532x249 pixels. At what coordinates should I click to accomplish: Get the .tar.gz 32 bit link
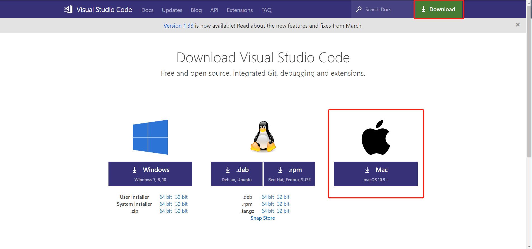point(283,211)
